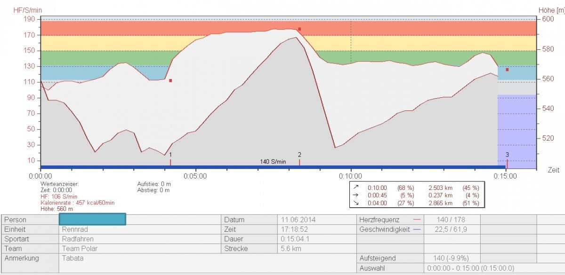Click the 140 S/min average label
The image size is (565, 275).
tap(273, 161)
